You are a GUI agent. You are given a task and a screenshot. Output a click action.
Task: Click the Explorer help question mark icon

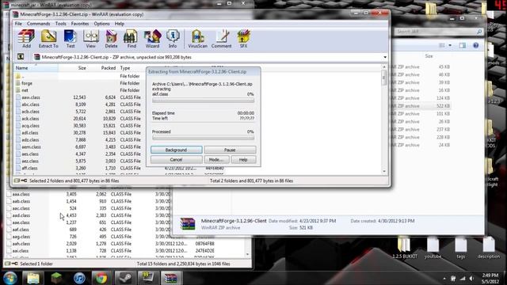475,46
